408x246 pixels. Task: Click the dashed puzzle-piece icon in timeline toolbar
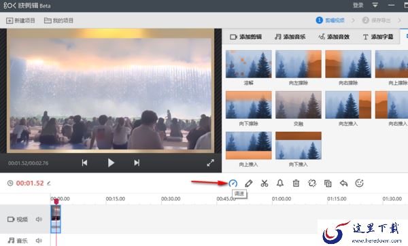(311, 183)
